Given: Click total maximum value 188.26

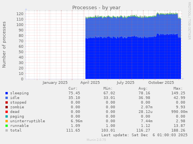Looking at the screenshot, I should pyautogui.click(x=178, y=130).
